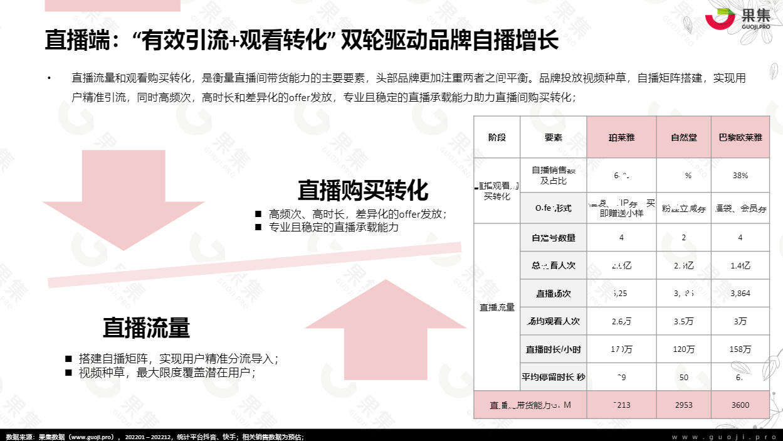Click the 2.6万 cell
The image size is (783, 441).
tap(622, 321)
